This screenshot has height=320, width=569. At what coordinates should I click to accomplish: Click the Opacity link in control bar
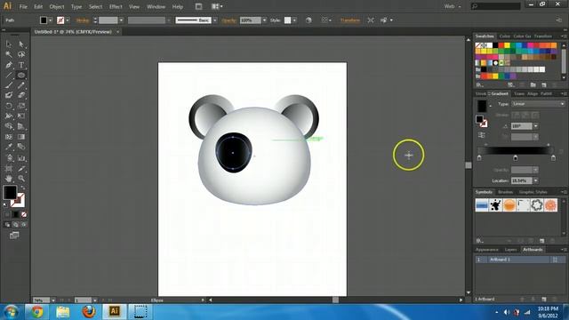[228, 20]
